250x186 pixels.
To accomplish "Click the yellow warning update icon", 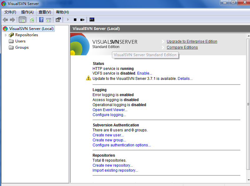I will (x=89, y=78).
